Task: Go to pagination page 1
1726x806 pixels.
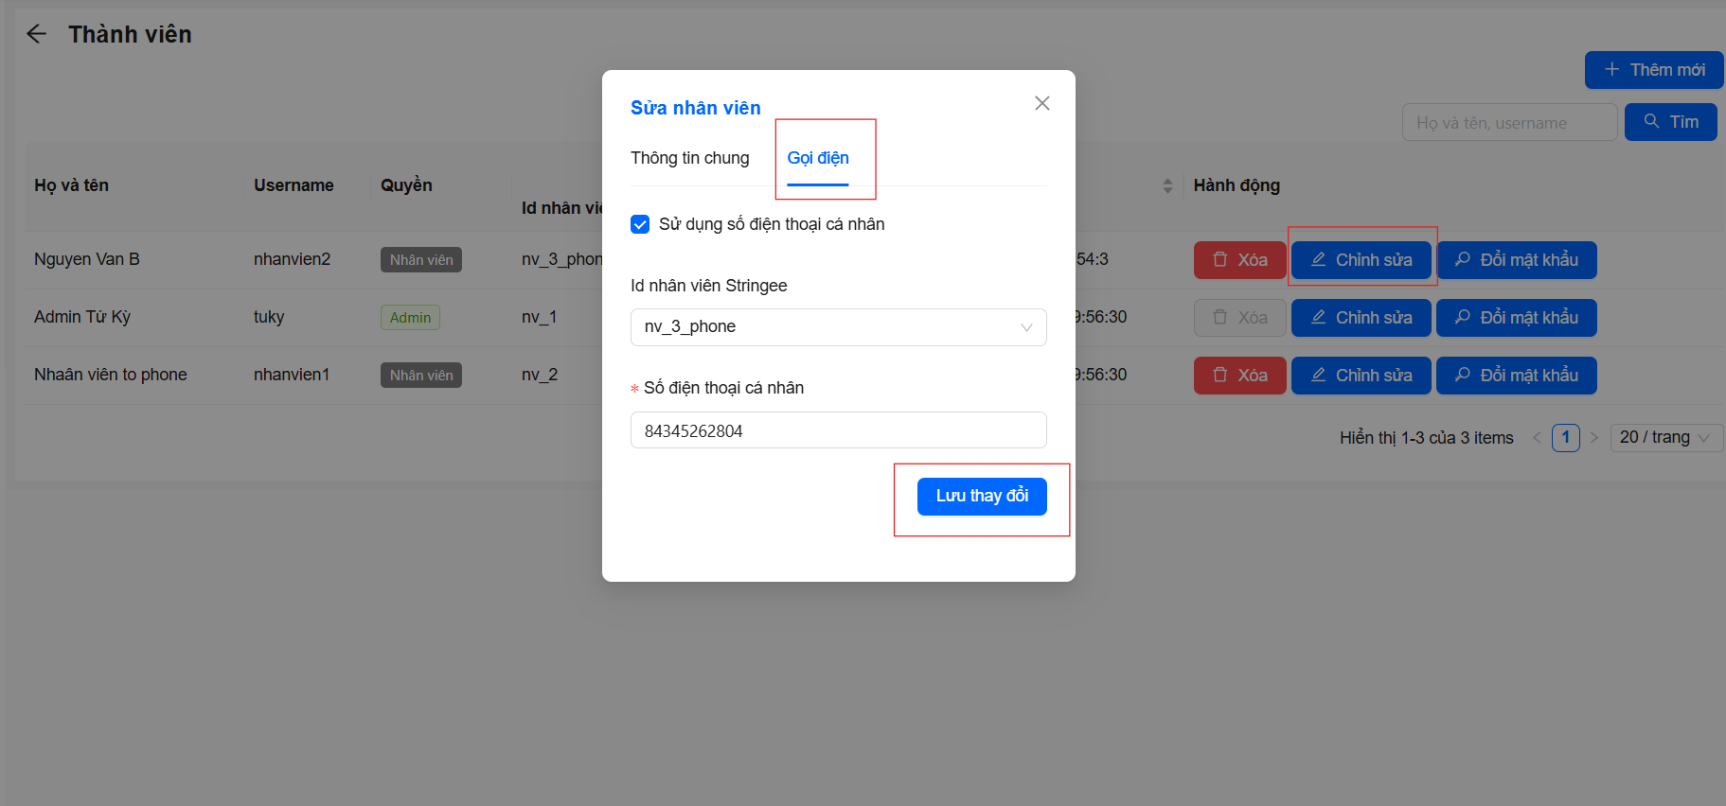Action: (x=1565, y=437)
